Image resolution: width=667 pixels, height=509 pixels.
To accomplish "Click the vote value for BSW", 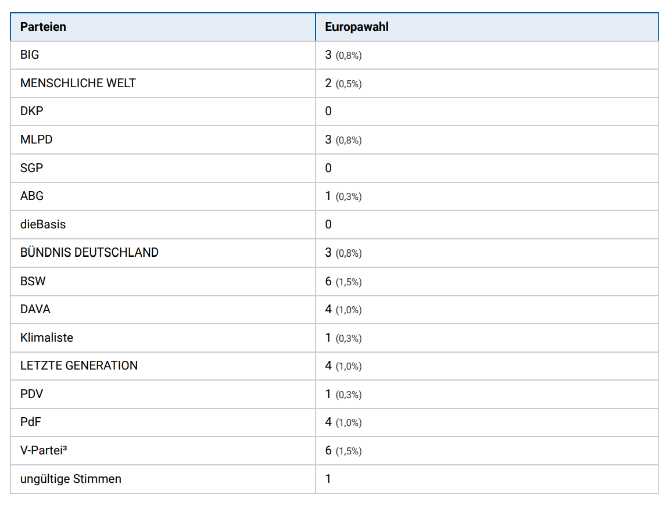I will [343, 281].
